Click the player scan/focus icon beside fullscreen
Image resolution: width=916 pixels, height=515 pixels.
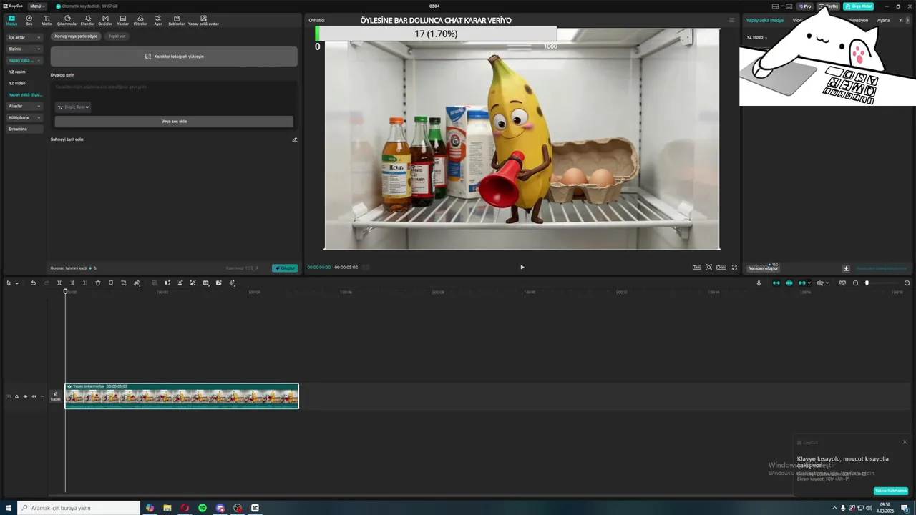pos(708,268)
